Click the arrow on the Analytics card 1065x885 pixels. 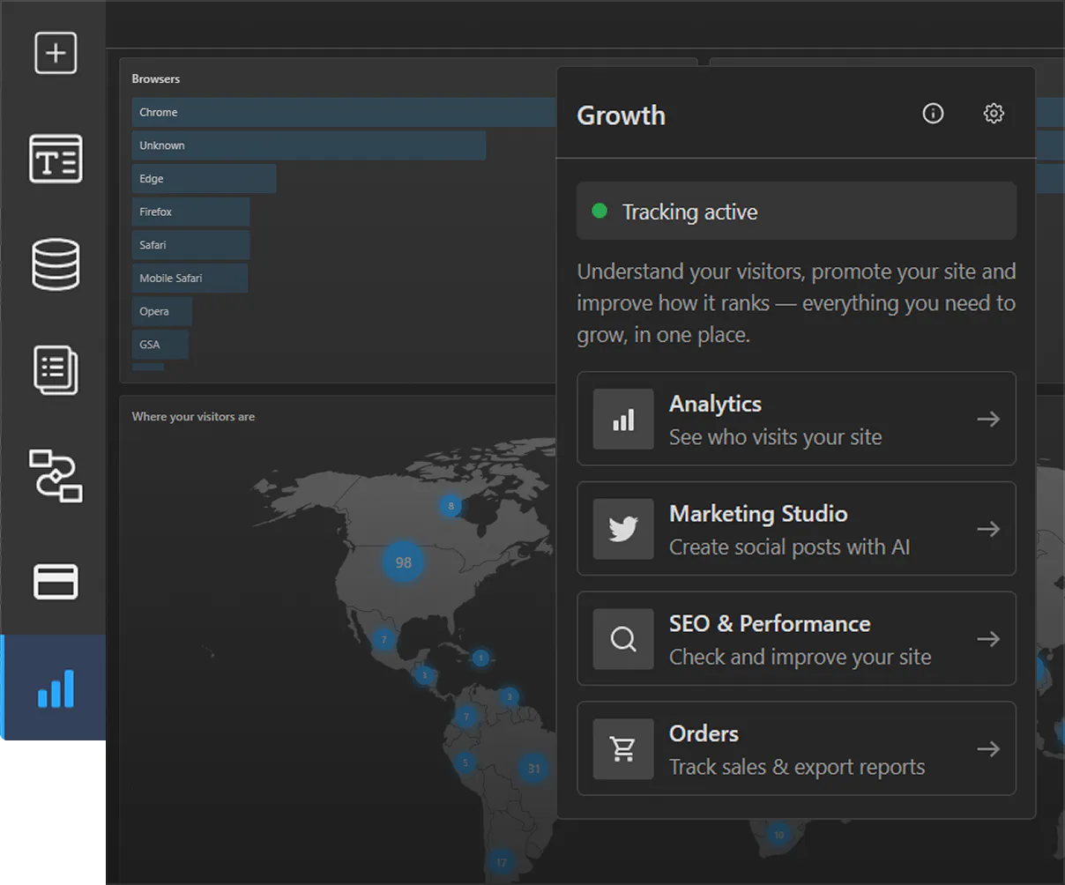coord(988,419)
